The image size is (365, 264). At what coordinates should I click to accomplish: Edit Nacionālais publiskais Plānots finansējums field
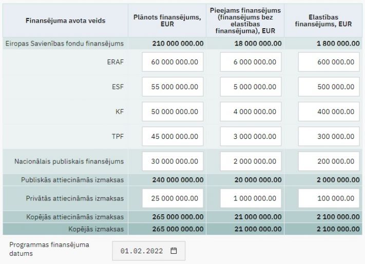(x=172, y=161)
